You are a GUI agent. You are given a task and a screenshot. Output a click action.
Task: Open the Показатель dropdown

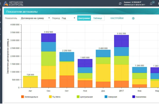tap(35, 18)
